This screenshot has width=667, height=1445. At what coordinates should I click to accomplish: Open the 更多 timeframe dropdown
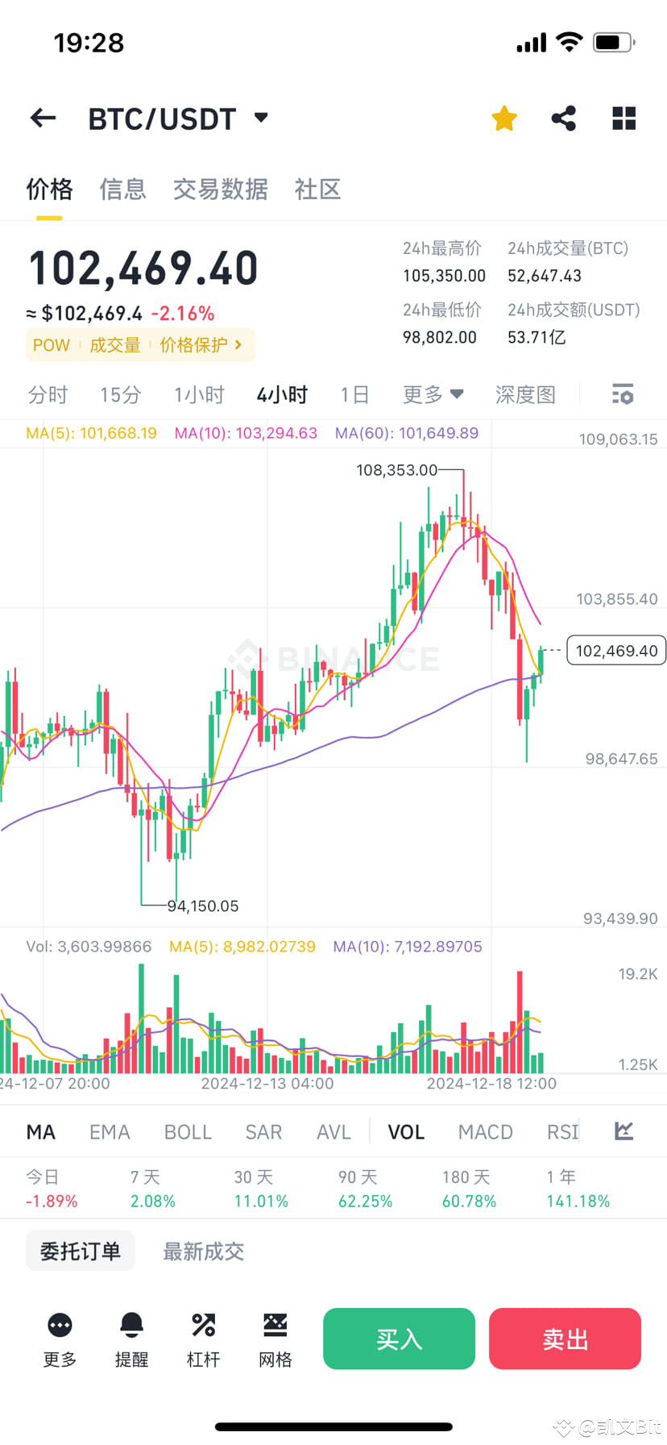point(433,394)
